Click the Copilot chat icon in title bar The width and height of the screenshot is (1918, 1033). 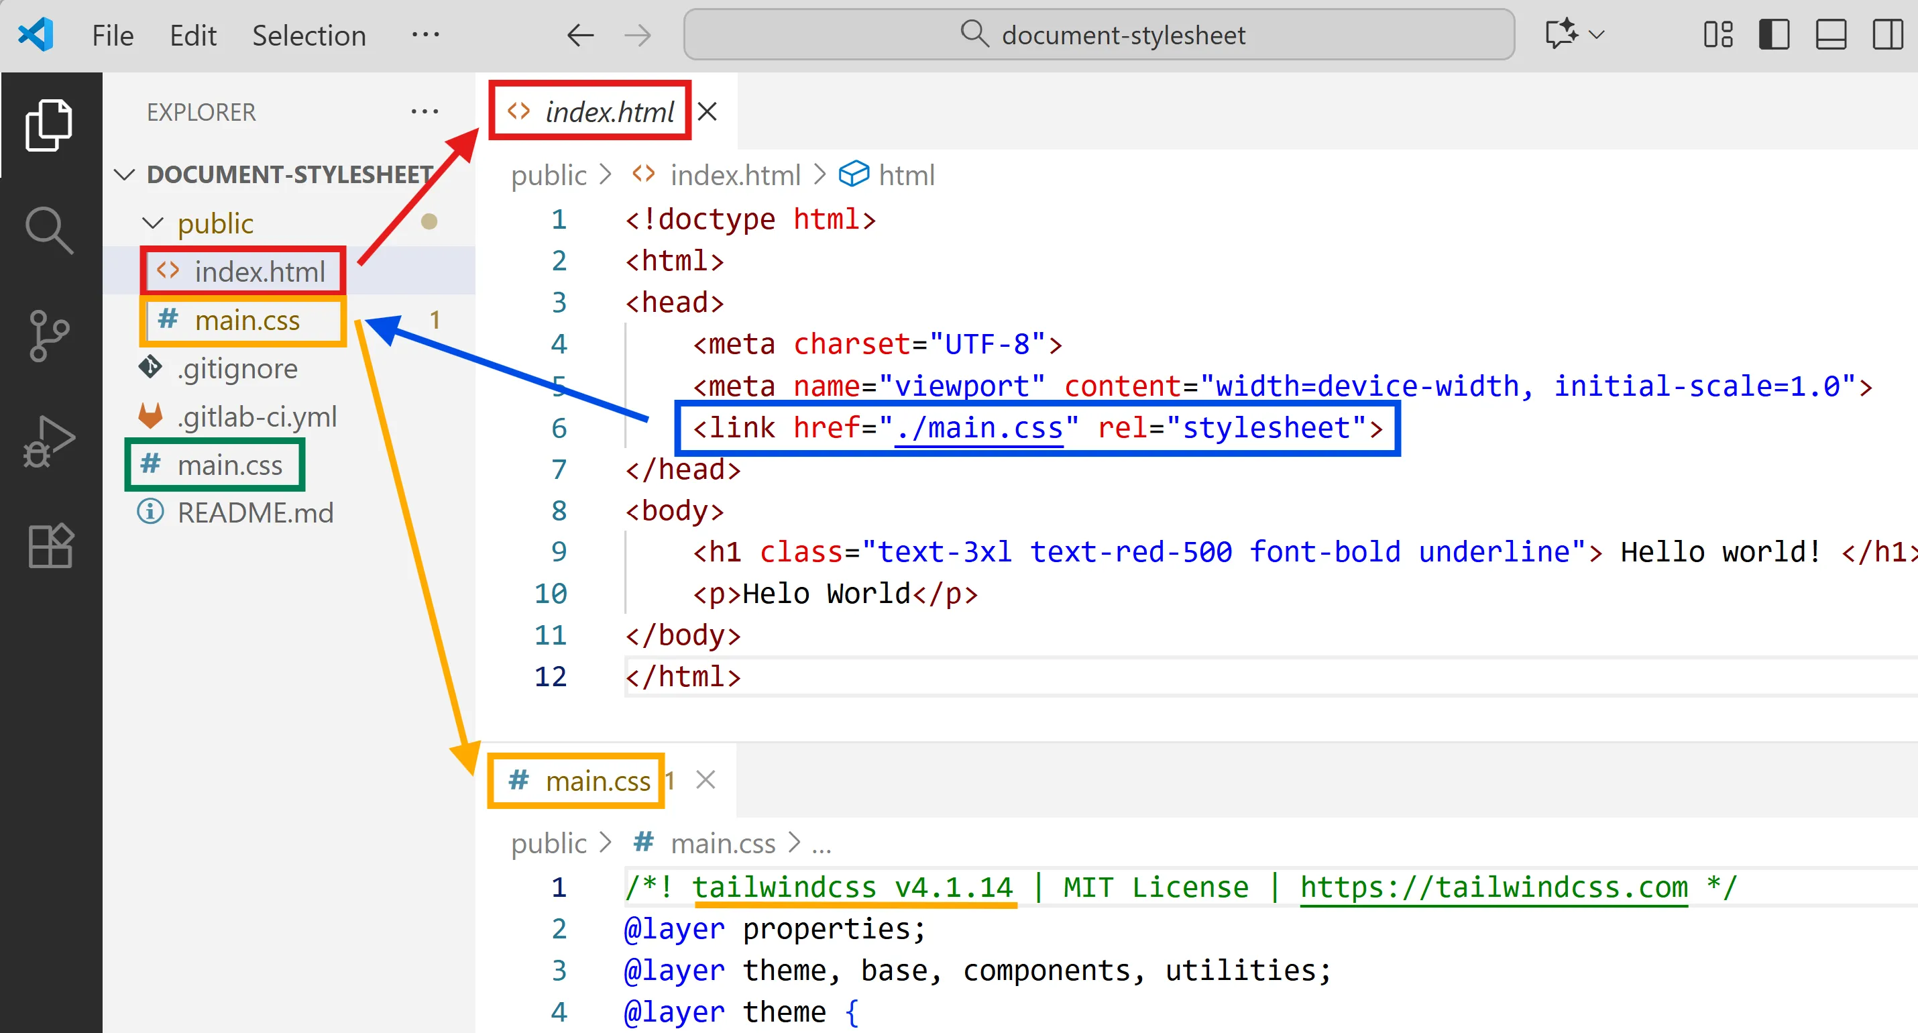[1561, 34]
